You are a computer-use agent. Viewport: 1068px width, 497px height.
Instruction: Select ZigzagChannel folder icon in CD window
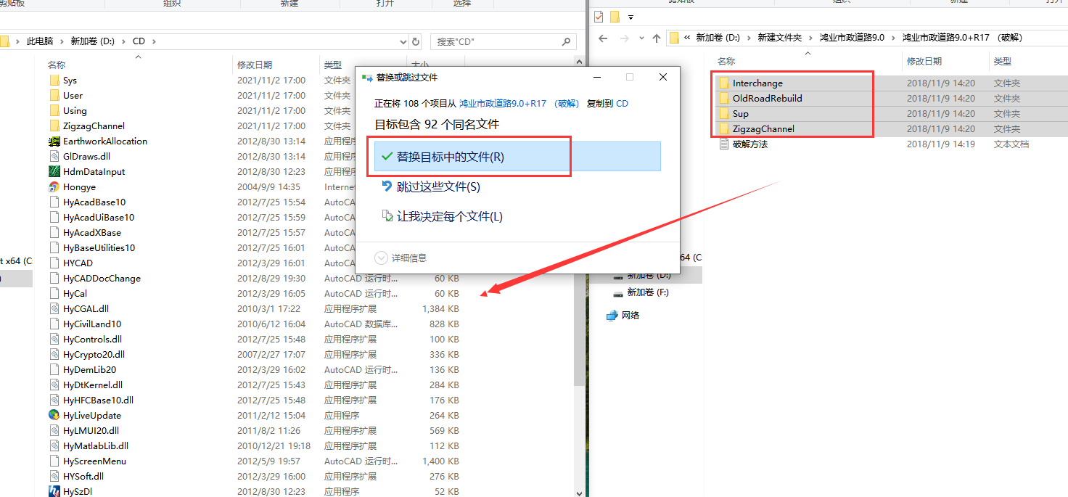[x=54, y=126]
